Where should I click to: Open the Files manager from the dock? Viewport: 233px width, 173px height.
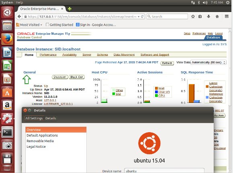tap(7, 26)
